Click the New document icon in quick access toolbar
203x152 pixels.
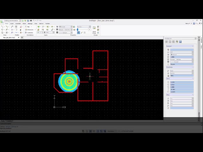[23, 21]
